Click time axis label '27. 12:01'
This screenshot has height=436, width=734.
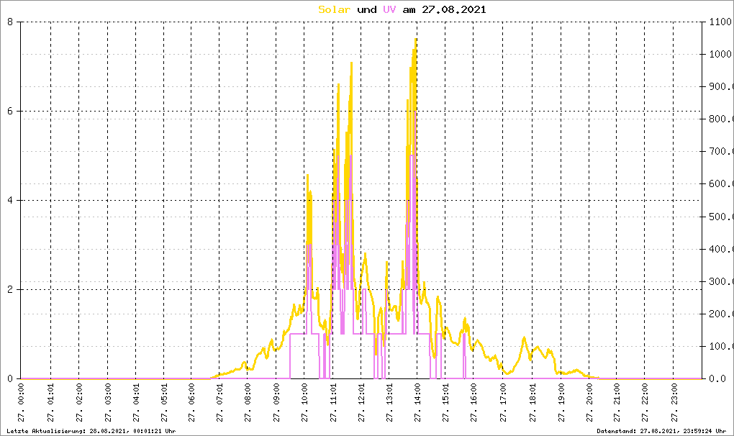pos(361,403)
